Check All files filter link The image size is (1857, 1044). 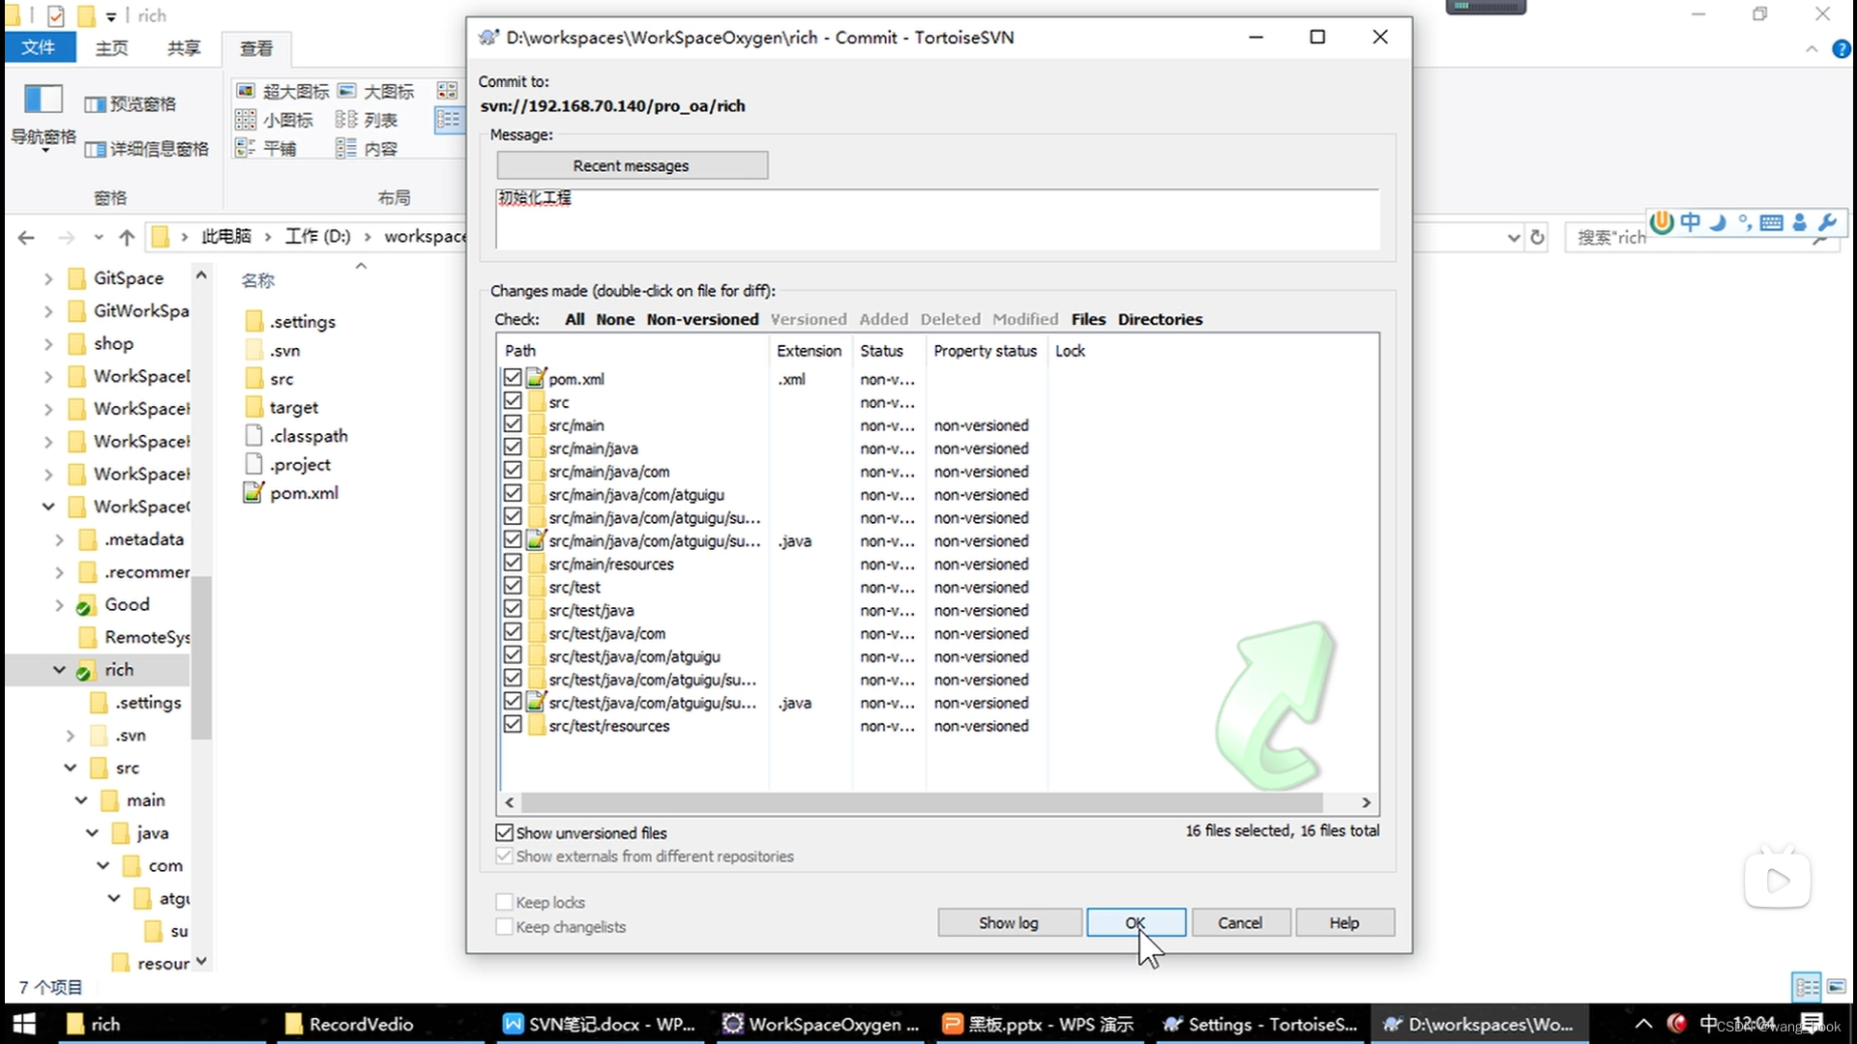575,319
